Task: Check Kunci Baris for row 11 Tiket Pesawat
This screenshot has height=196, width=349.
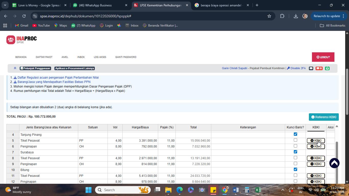Action: [x=295, y=175]
